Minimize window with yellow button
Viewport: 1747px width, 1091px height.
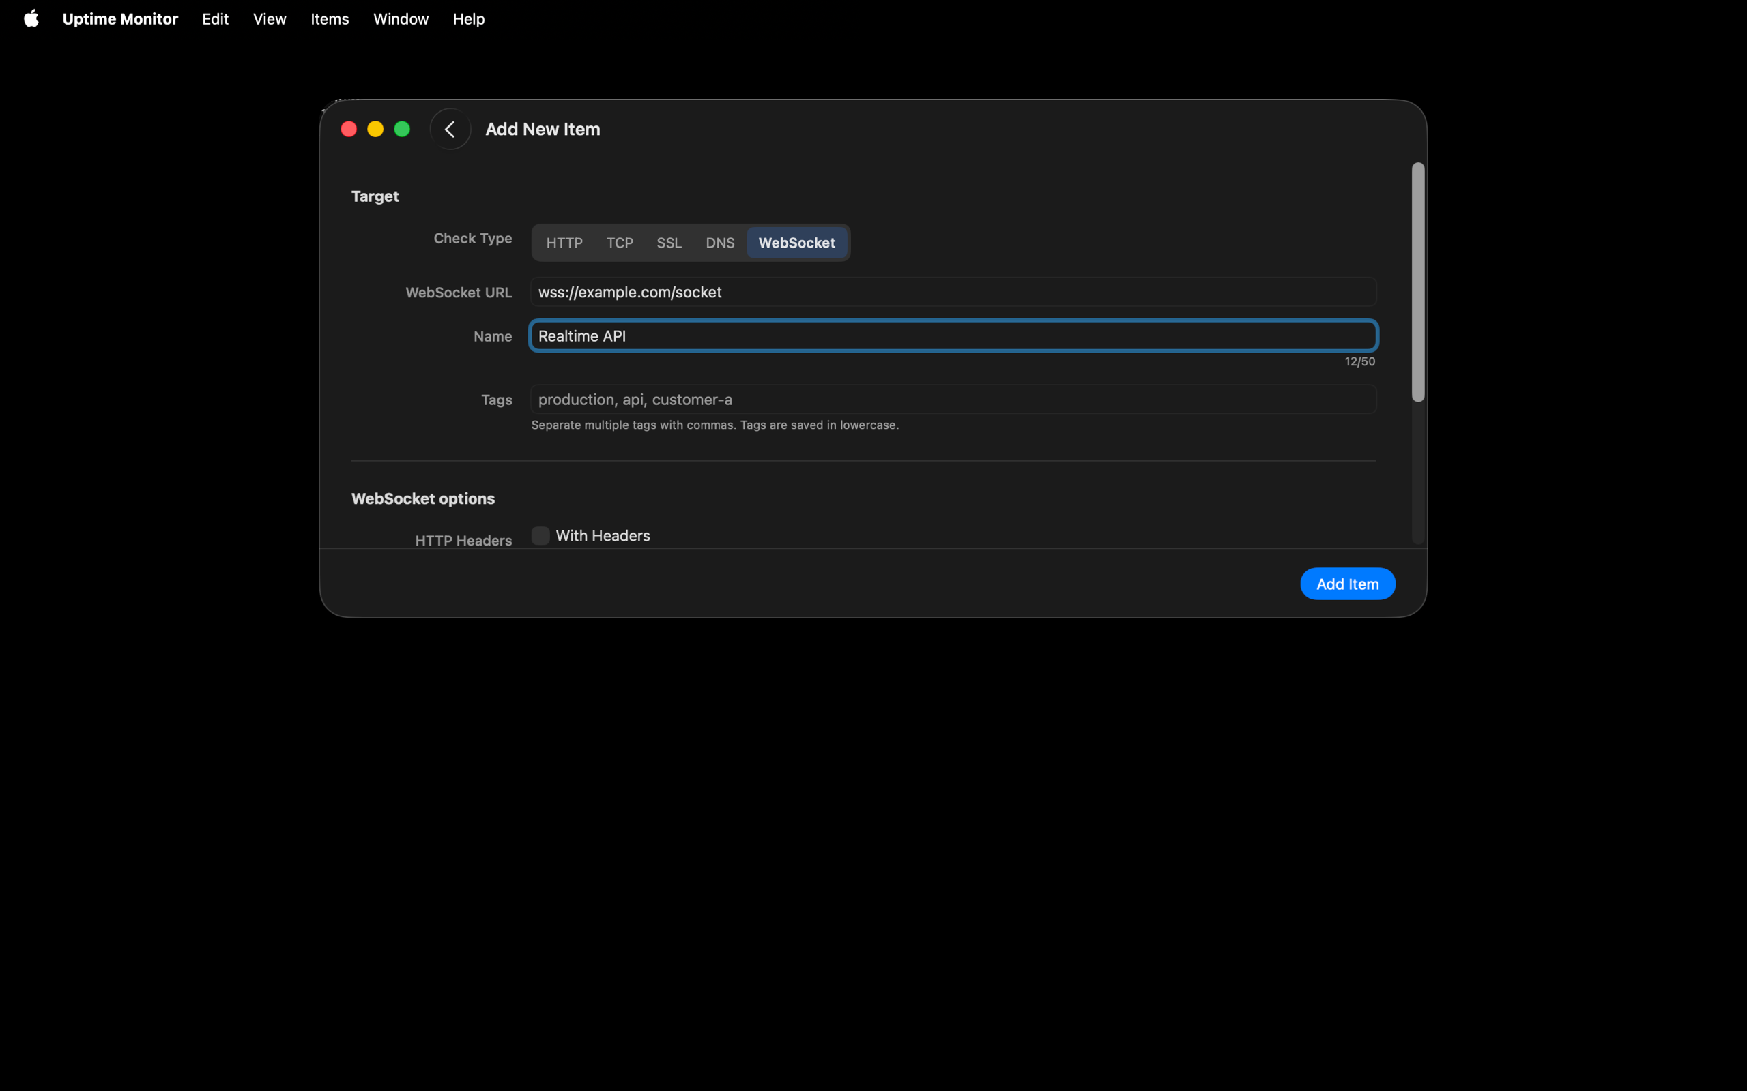coord(375,129)
